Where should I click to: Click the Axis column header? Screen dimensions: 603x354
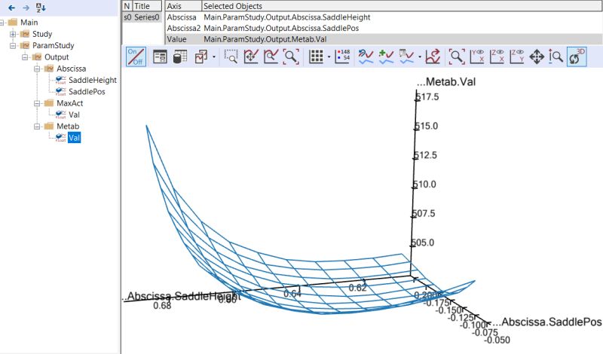pyautogui.click(x=183, y=6)
